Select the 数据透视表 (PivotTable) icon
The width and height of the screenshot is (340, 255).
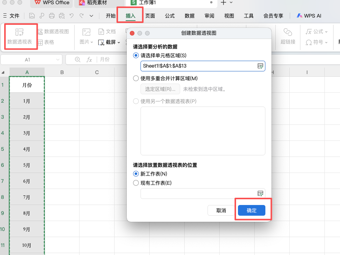coord(21,36)
